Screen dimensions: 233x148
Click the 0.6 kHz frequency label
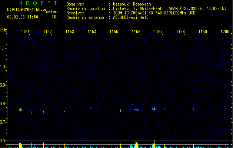(3, 141)
